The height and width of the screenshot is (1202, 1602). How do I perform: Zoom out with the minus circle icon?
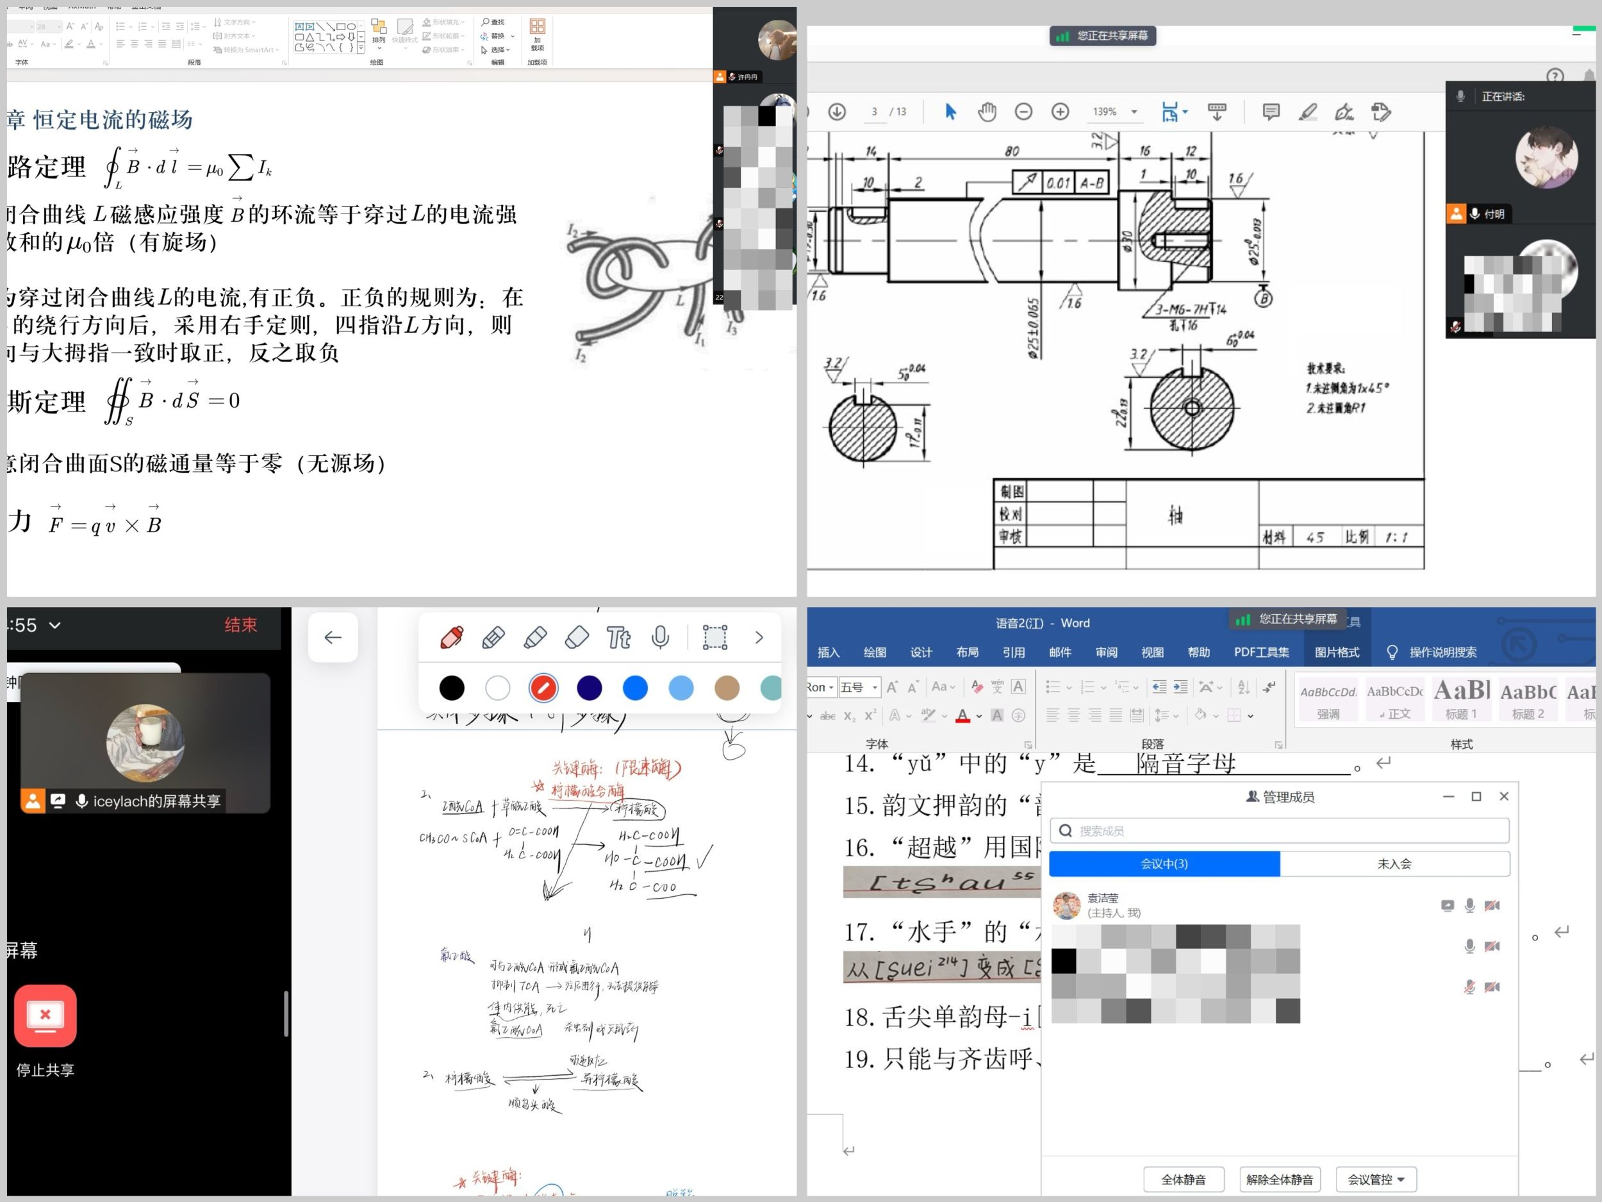tap(1023, 112)
